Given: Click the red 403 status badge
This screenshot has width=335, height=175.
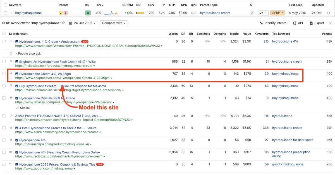Looking at the screenshot, I should pyautogui.click(x=100, y=164).
